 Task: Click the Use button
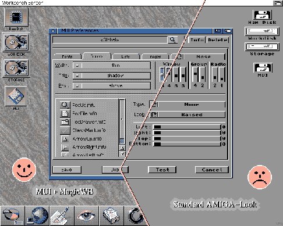pyautogui.click(x=115, y=170)
